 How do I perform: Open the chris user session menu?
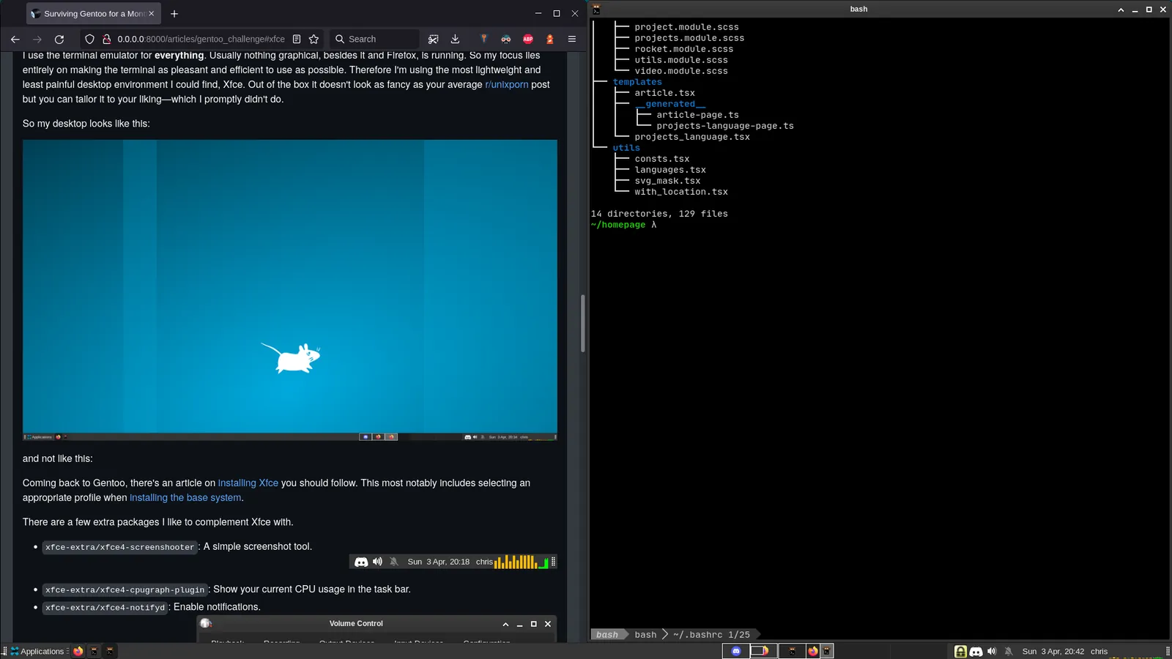coord(1099,652)
